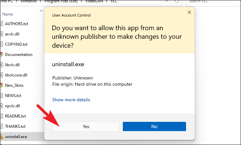Screen dimensions: 241x145
Task: Select npvlc.dll in the file list
Action: click(12, 106)
